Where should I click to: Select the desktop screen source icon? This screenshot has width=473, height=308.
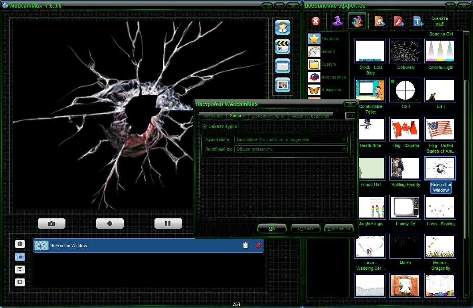tap(282, 66)
